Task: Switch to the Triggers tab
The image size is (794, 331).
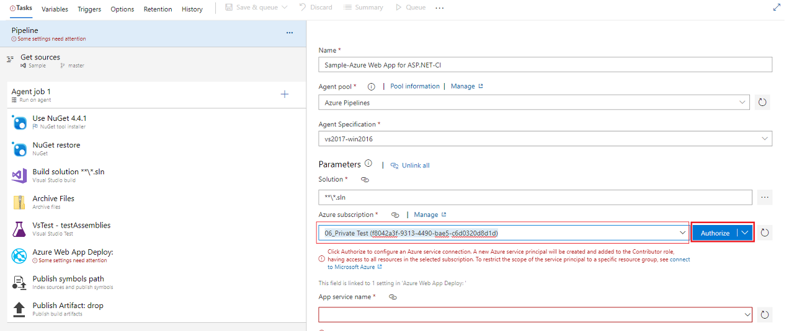Action: pyautogui.click(x=89, y=9)
